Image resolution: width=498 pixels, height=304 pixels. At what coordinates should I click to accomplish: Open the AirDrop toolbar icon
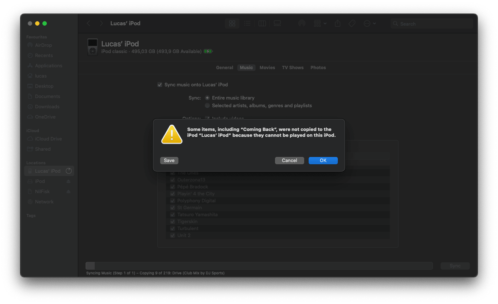coord(302,23)
